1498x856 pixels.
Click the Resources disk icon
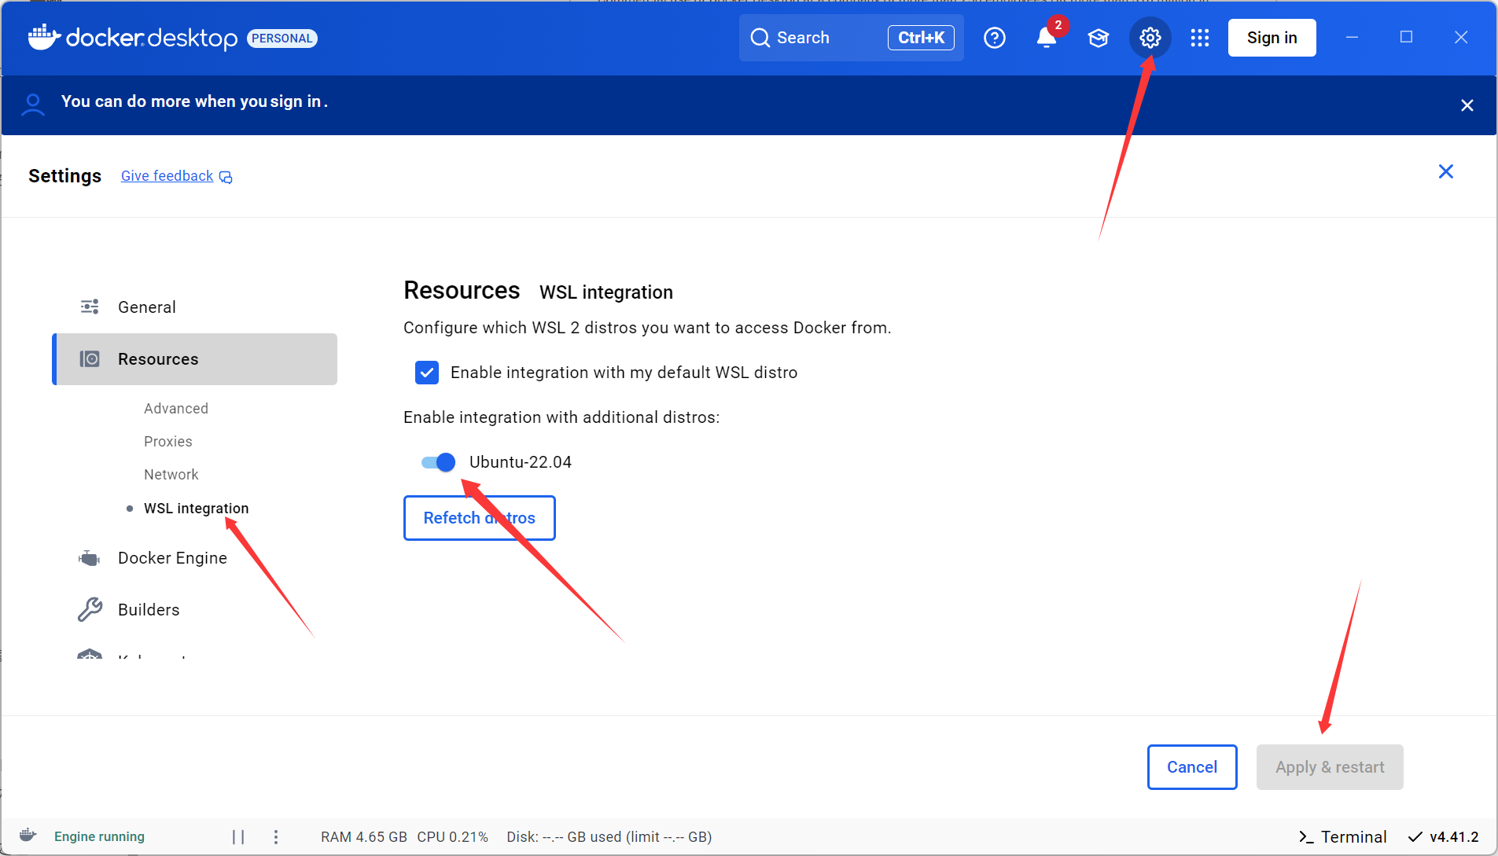pos(90,359)
